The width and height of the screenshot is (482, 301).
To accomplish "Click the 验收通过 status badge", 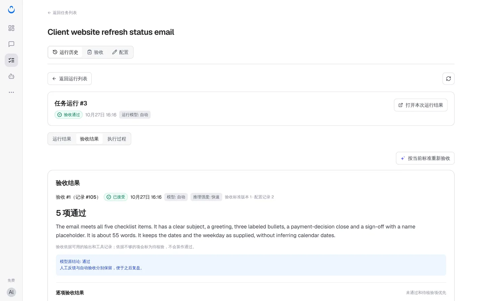I will [x=69, y=115].
